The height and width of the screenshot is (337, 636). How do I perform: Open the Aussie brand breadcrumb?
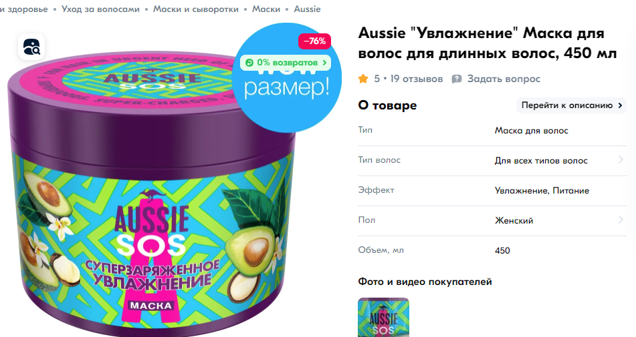pyautogui.click(x=307, y=9)
